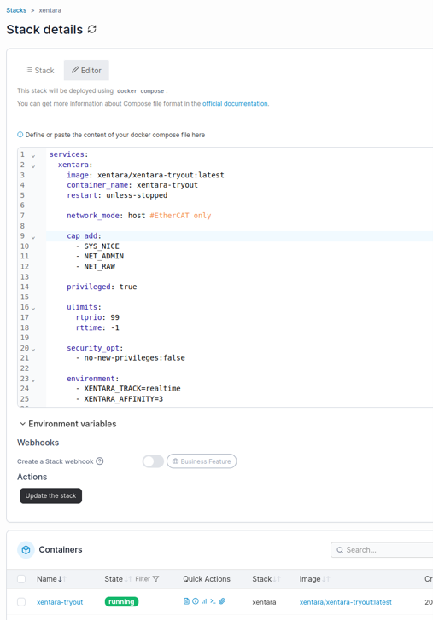
Task: Fold the environment section on line 23
Action: [x=33, y=380]
